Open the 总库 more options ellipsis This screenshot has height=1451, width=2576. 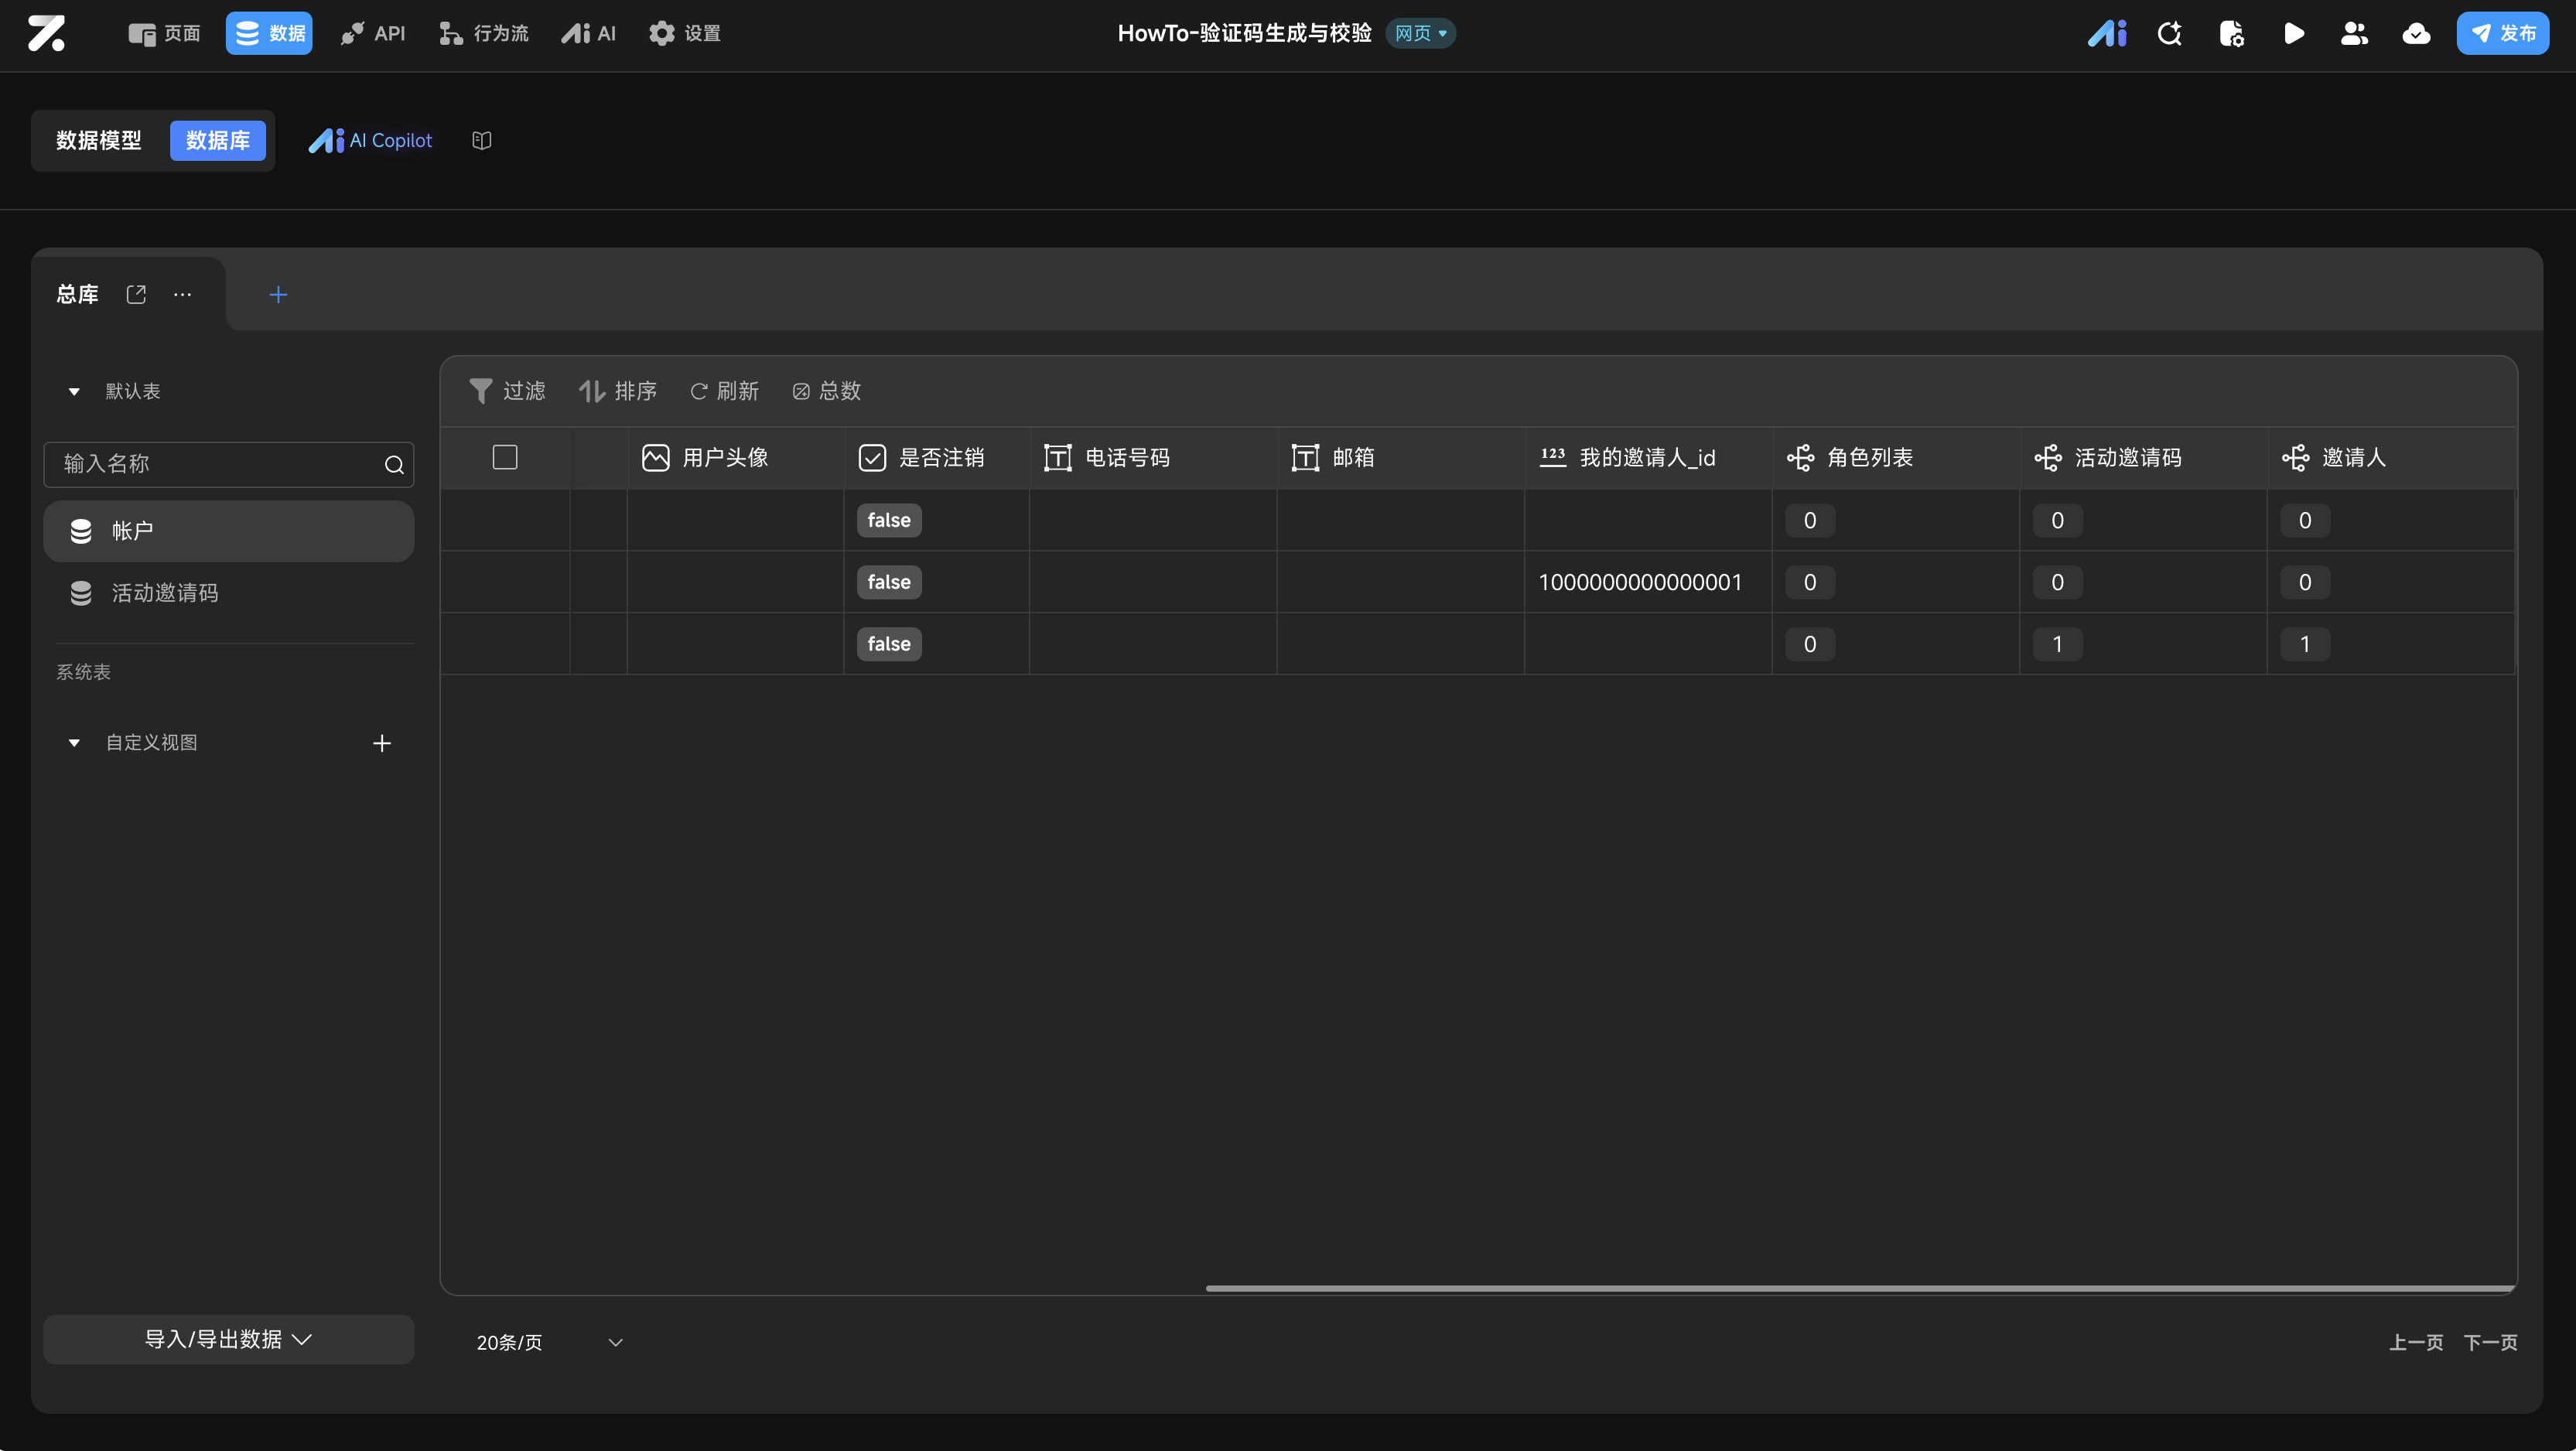182,294
